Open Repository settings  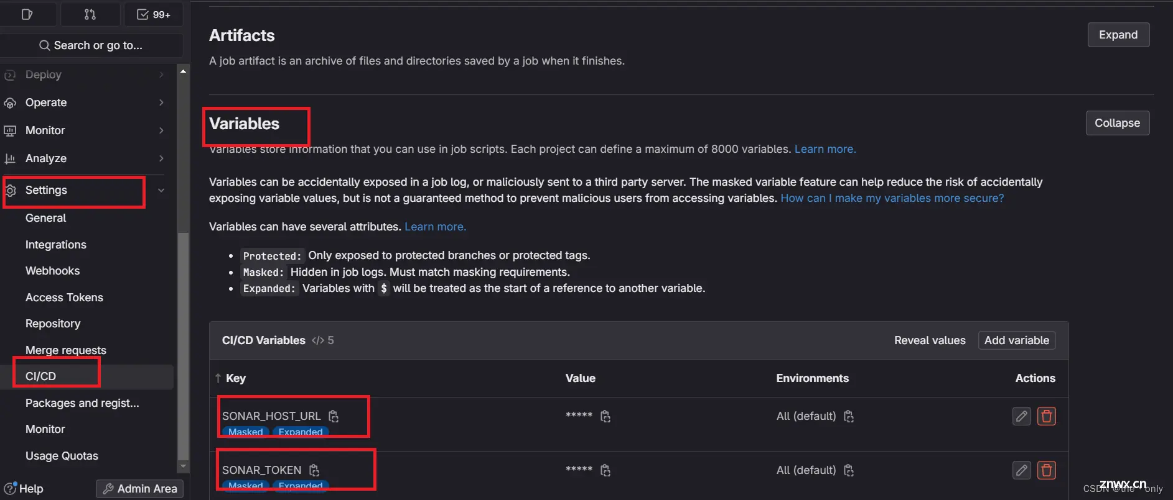[53, 324]
